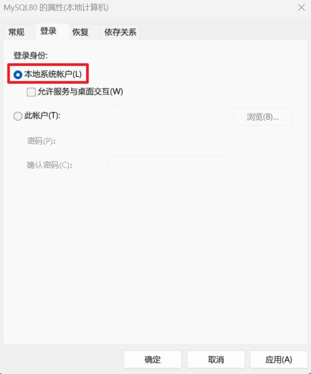Focus the 确认密码(C) field
The image size is (311, 374).
(x=168, y=165)
